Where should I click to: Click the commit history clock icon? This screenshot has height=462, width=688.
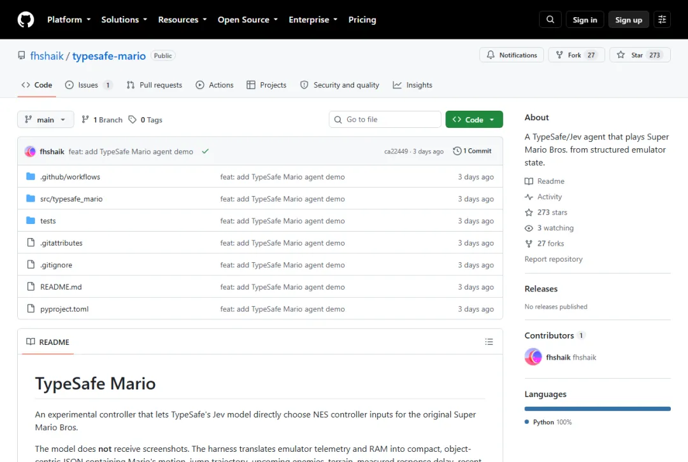457,151
